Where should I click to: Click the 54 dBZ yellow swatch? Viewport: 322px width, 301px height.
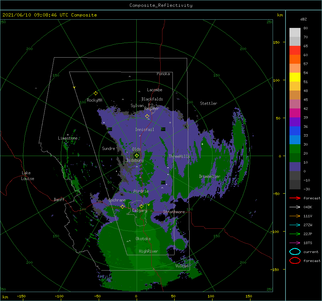[295, 77]
